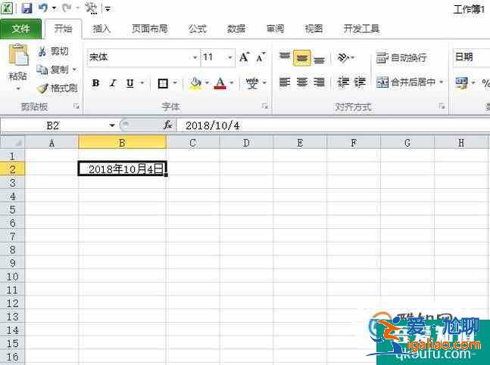Toggle 自动换行 (Wrap Text)
Image resolution: width=490 pixels, height=365 pixels.
click(401, 58)
